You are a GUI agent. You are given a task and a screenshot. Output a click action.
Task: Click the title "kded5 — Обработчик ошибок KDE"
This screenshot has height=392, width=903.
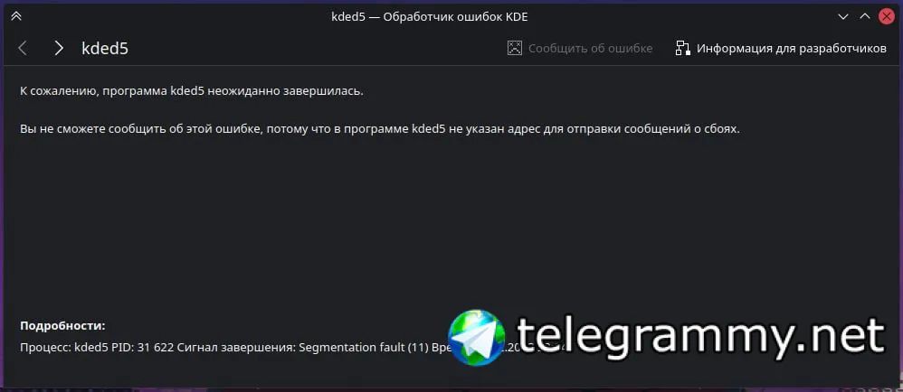[x=430, y=16]
